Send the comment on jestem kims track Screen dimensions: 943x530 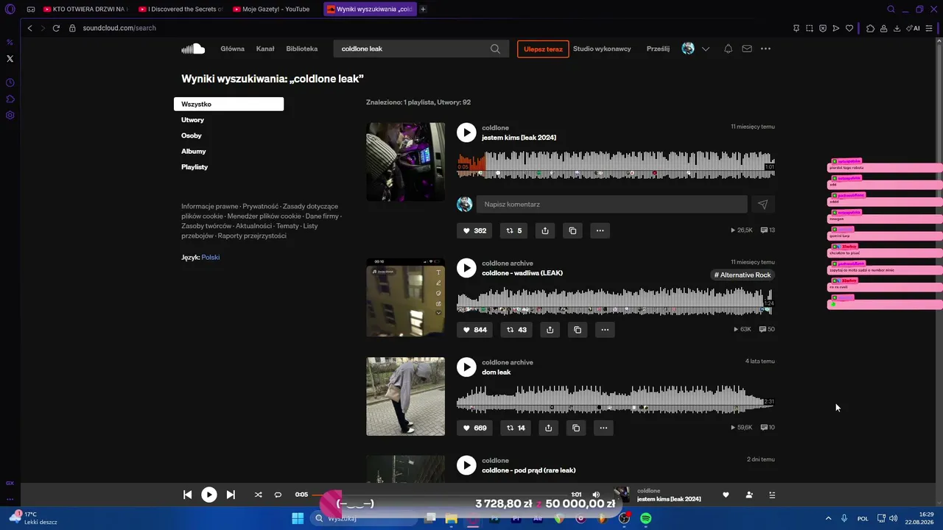[x=763, y=205]
